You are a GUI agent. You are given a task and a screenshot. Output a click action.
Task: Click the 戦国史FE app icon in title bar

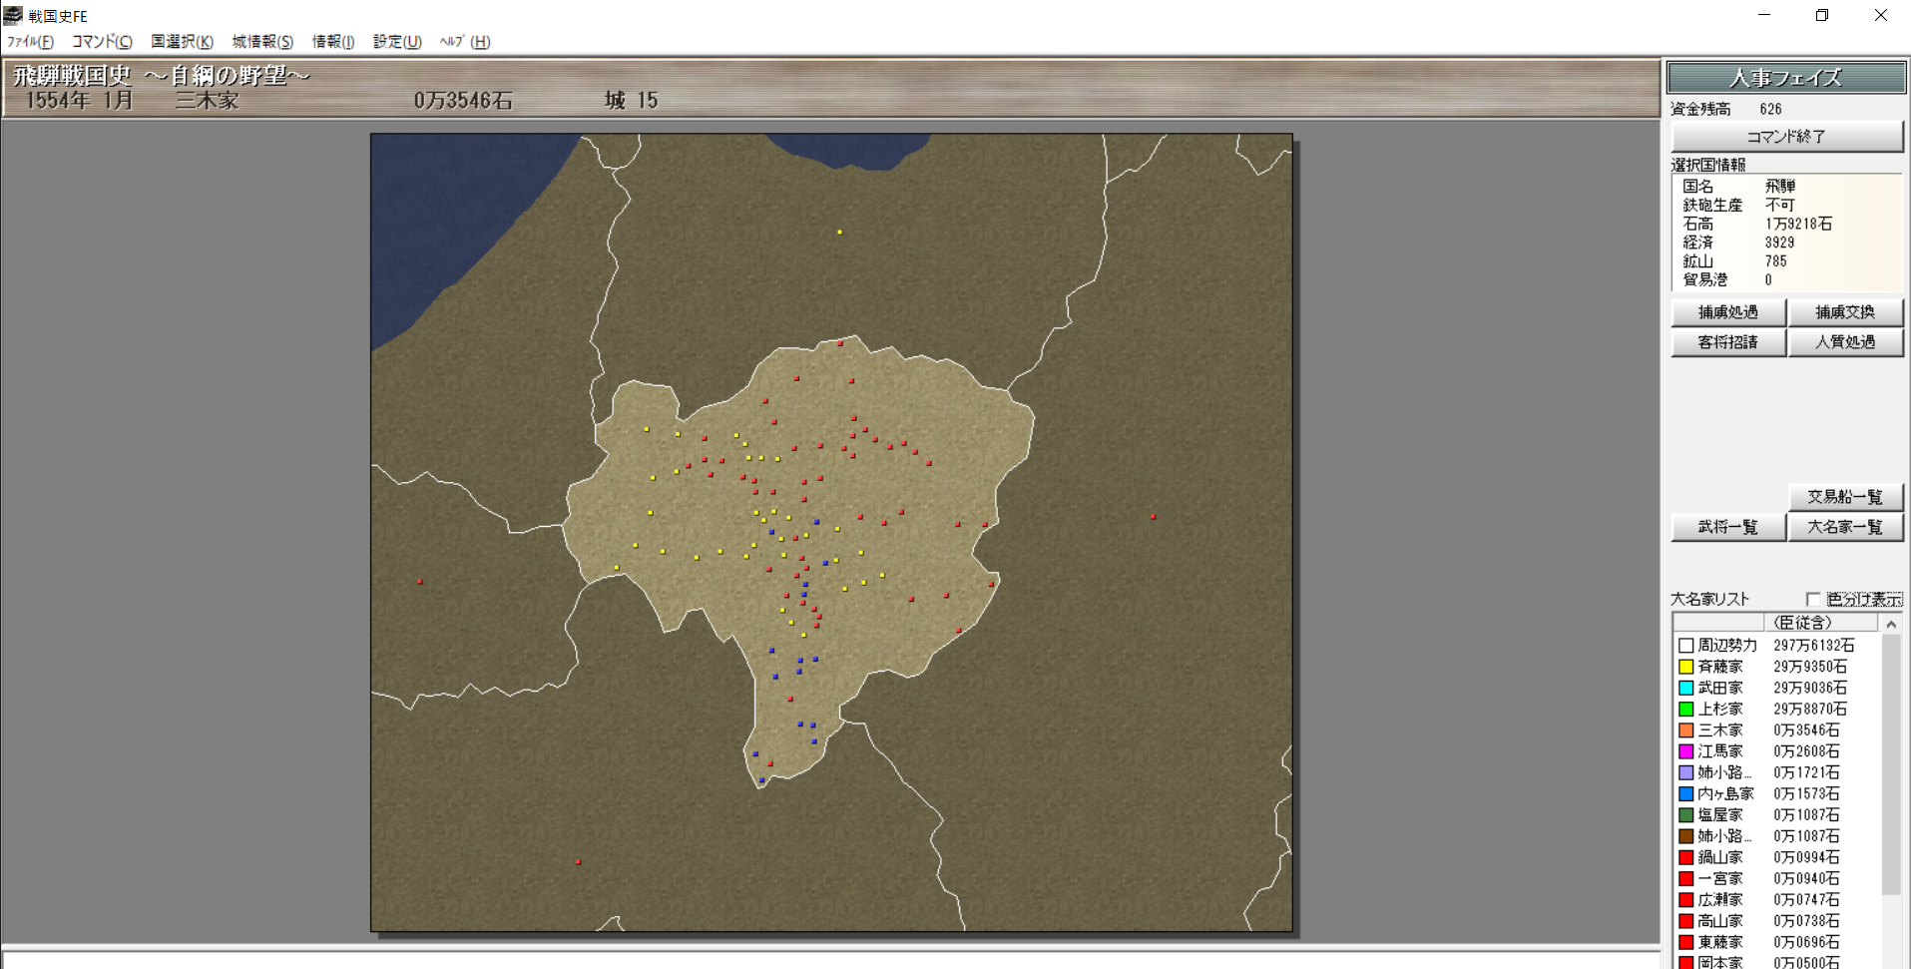(x=13, y=15)
